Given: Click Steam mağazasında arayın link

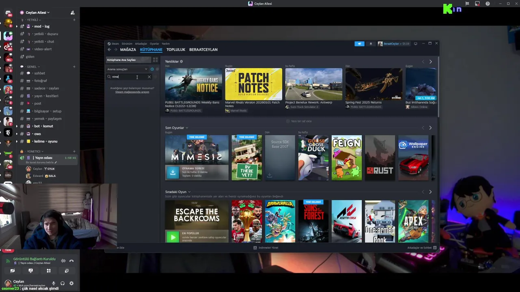Looking at the screenshot, I should point(132,92).
